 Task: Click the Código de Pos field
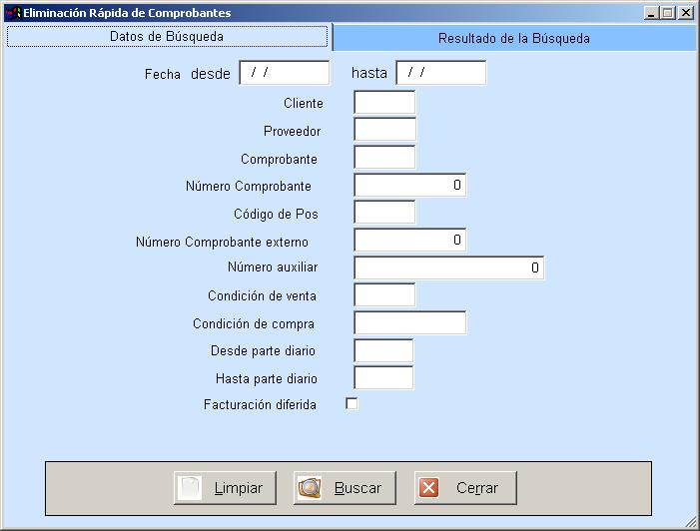384,213
